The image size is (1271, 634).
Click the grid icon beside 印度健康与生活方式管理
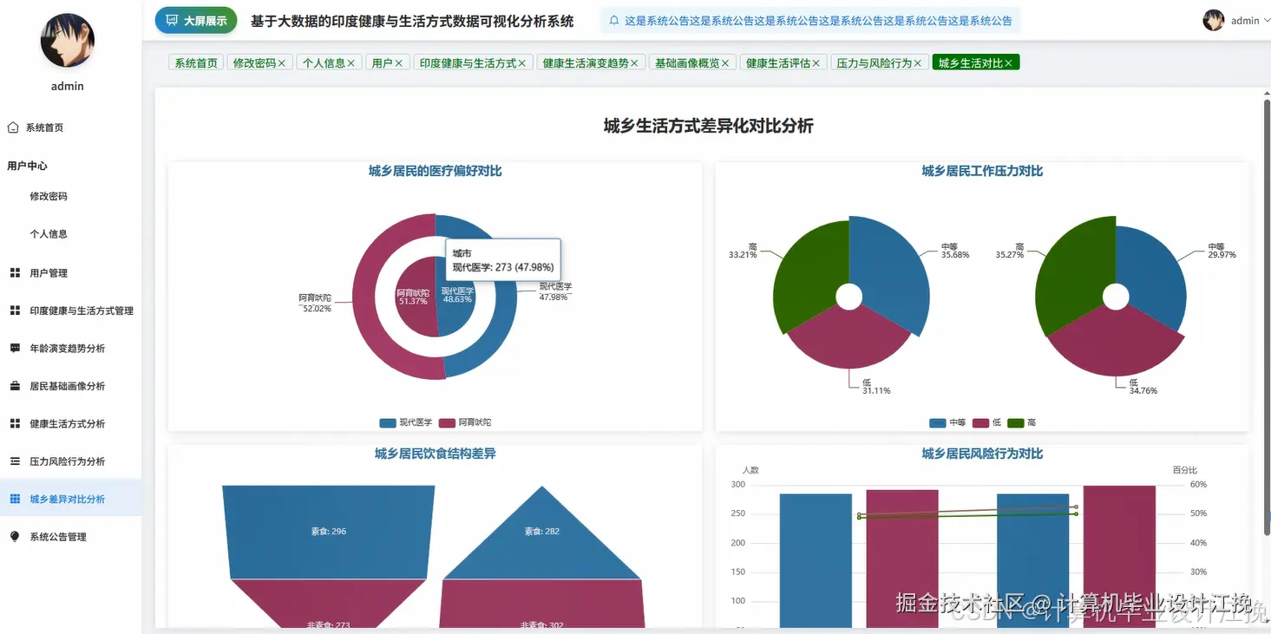(15, 310)
